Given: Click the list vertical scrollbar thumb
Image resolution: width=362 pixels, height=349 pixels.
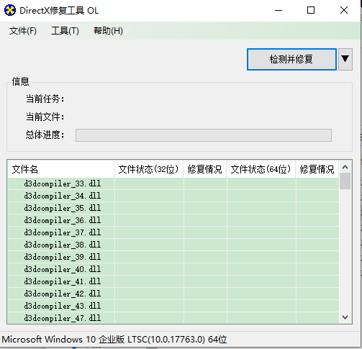Looking at the screenshot, I should click(345, 181).
